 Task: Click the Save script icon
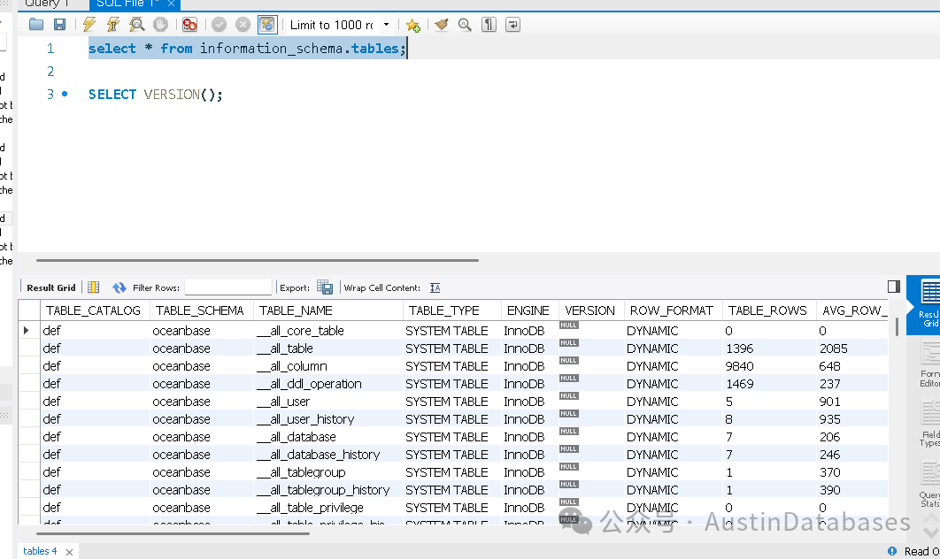point(60,24)
